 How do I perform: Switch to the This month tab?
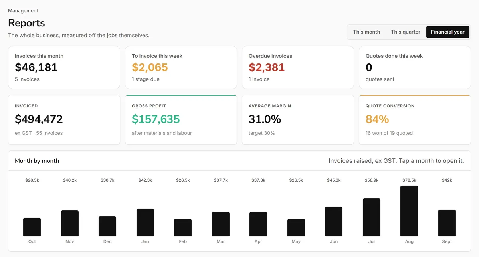point(366,32)
